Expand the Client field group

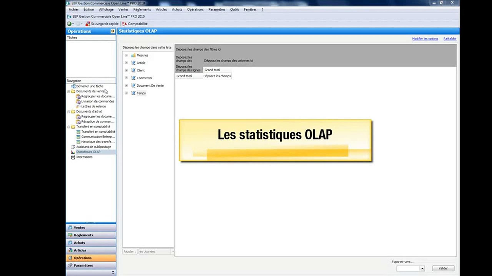(x=126, y=70)
